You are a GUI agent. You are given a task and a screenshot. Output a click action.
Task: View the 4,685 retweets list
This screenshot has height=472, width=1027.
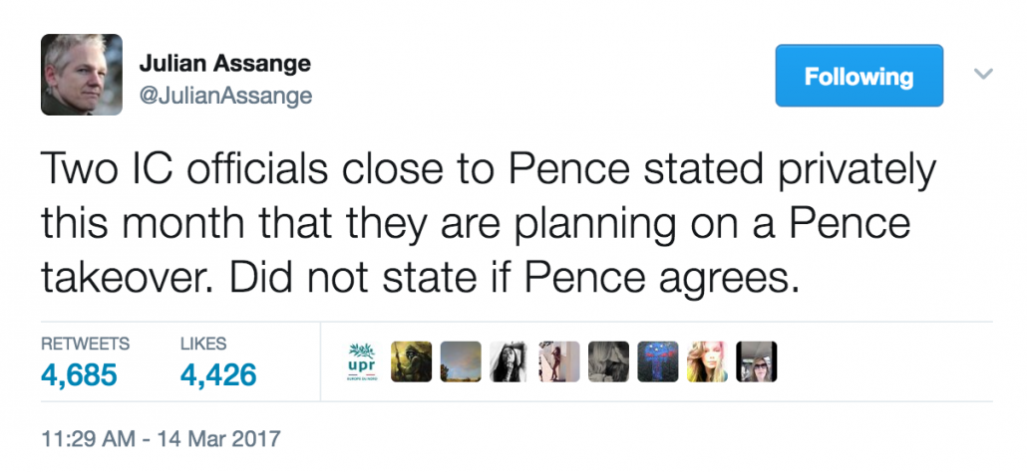coord(79,375)
